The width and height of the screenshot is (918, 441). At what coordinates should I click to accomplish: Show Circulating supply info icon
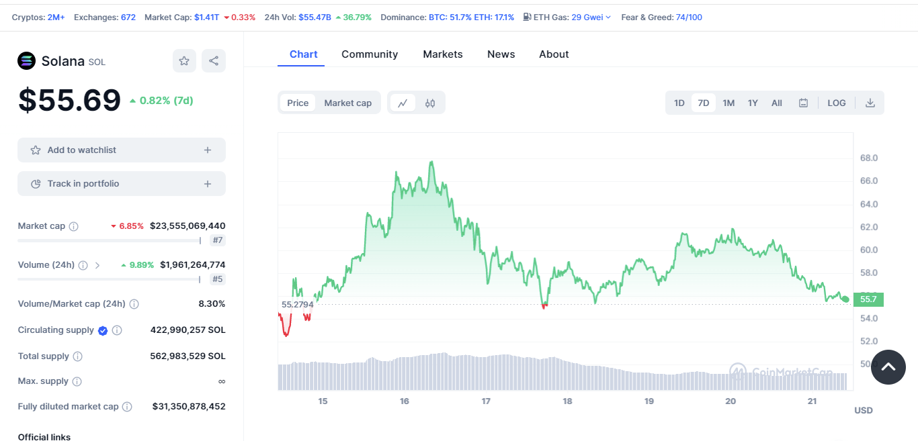coord(117,330)
